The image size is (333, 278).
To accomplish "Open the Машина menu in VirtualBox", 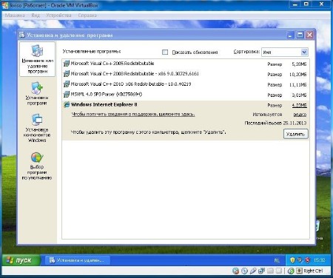I will (15, 16).
